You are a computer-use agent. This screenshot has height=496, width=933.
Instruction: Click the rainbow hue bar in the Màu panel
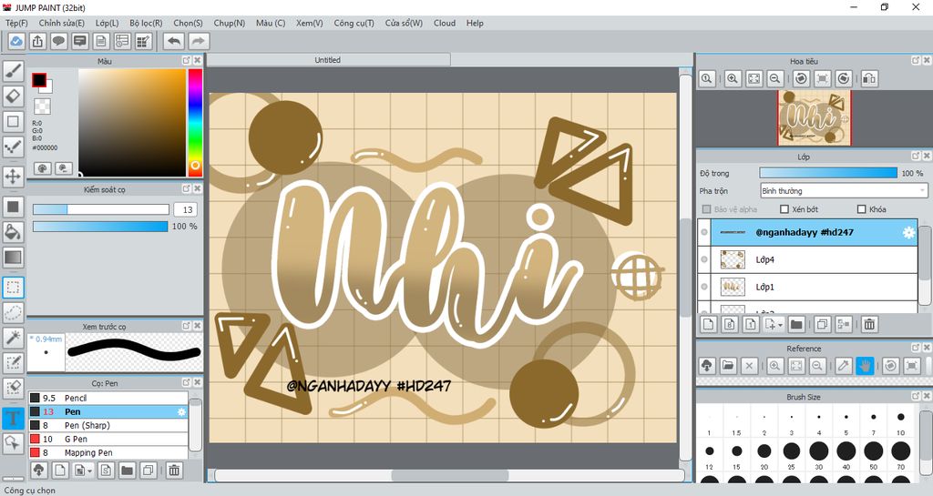[195, 123]
